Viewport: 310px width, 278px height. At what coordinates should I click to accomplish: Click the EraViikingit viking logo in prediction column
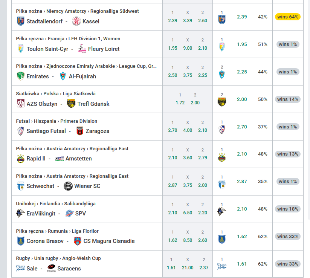pos(221,211)
